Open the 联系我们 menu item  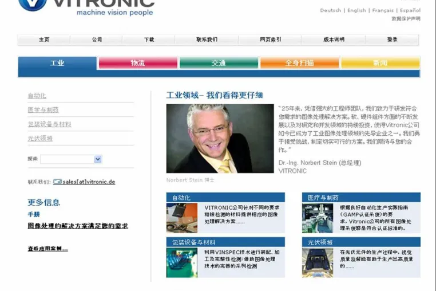(207, 40)
